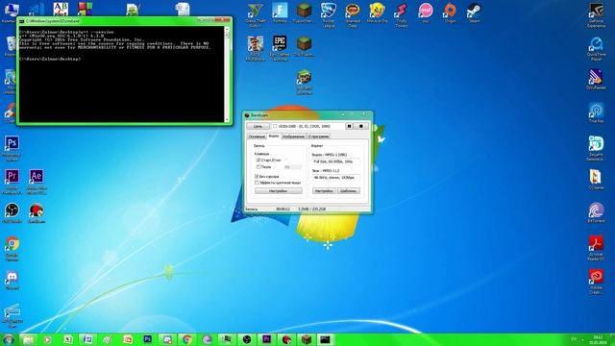Click down arrow of cmd window scrollbar
The height and width of the screenshot is (346, 615).
(227, 119)
